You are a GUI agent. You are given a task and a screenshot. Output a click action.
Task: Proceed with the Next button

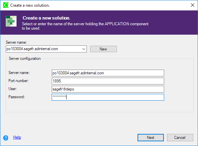pyautogui.click(x=151, y=138)
